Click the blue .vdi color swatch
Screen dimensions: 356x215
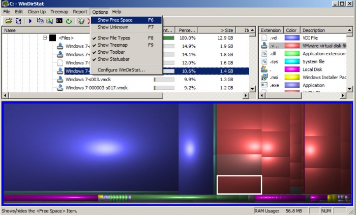292,38
